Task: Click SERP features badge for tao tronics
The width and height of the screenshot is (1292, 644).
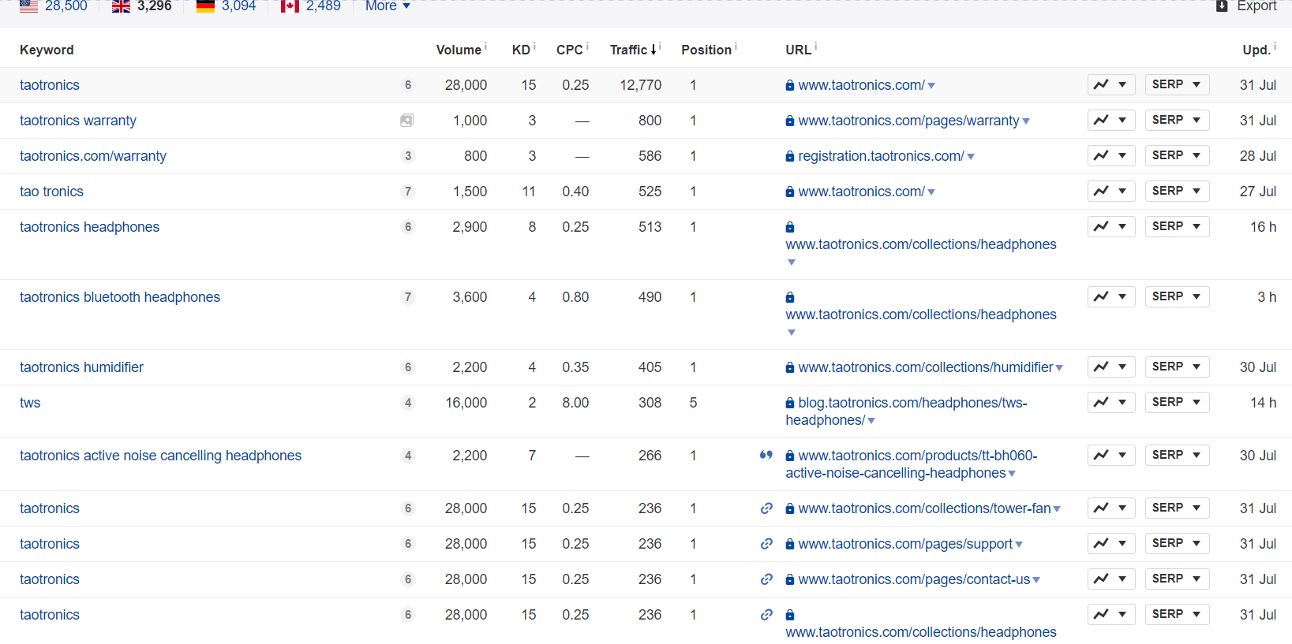Action: [x=408, y=192]
